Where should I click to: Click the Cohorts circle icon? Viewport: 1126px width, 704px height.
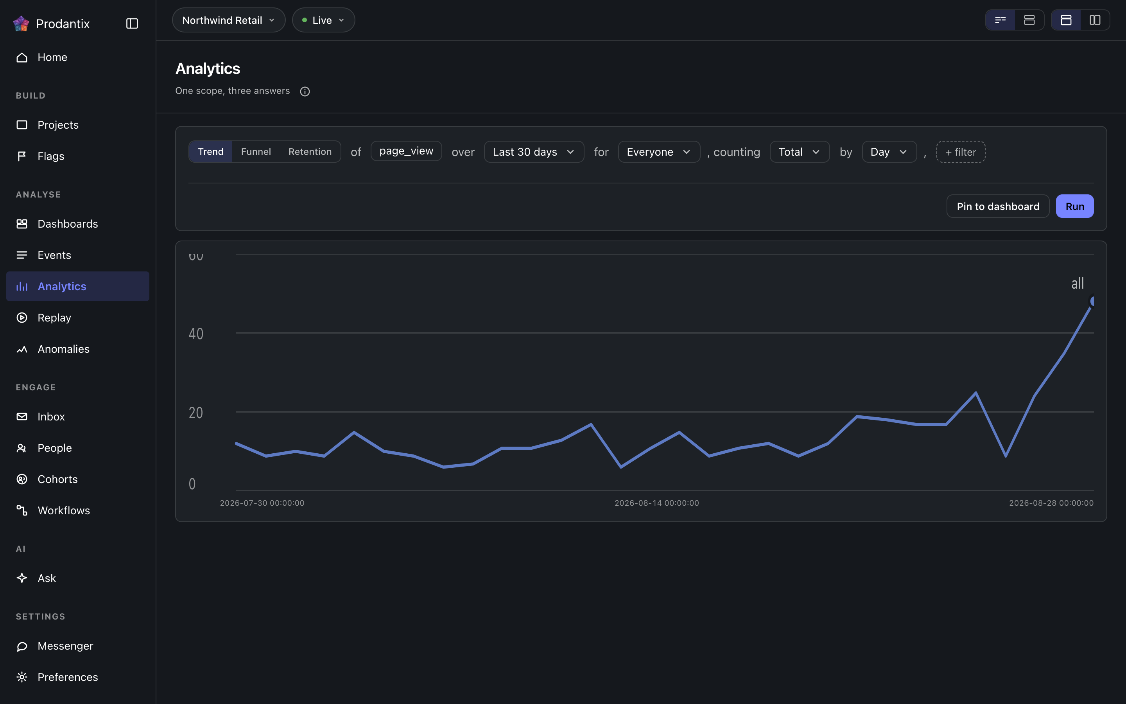click(22, 479)
